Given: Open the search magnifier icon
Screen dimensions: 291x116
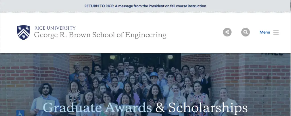Looking at the screenshot, I should point(245,32).
